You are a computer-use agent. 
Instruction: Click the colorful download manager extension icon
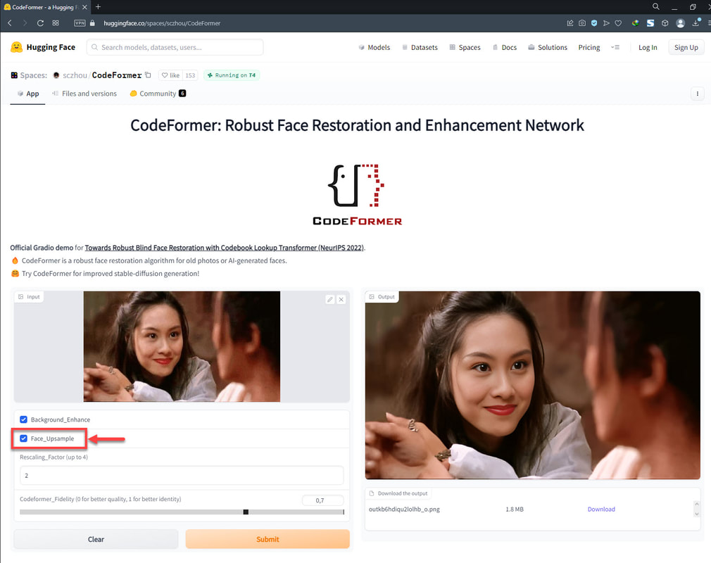(x=636, y=23)
